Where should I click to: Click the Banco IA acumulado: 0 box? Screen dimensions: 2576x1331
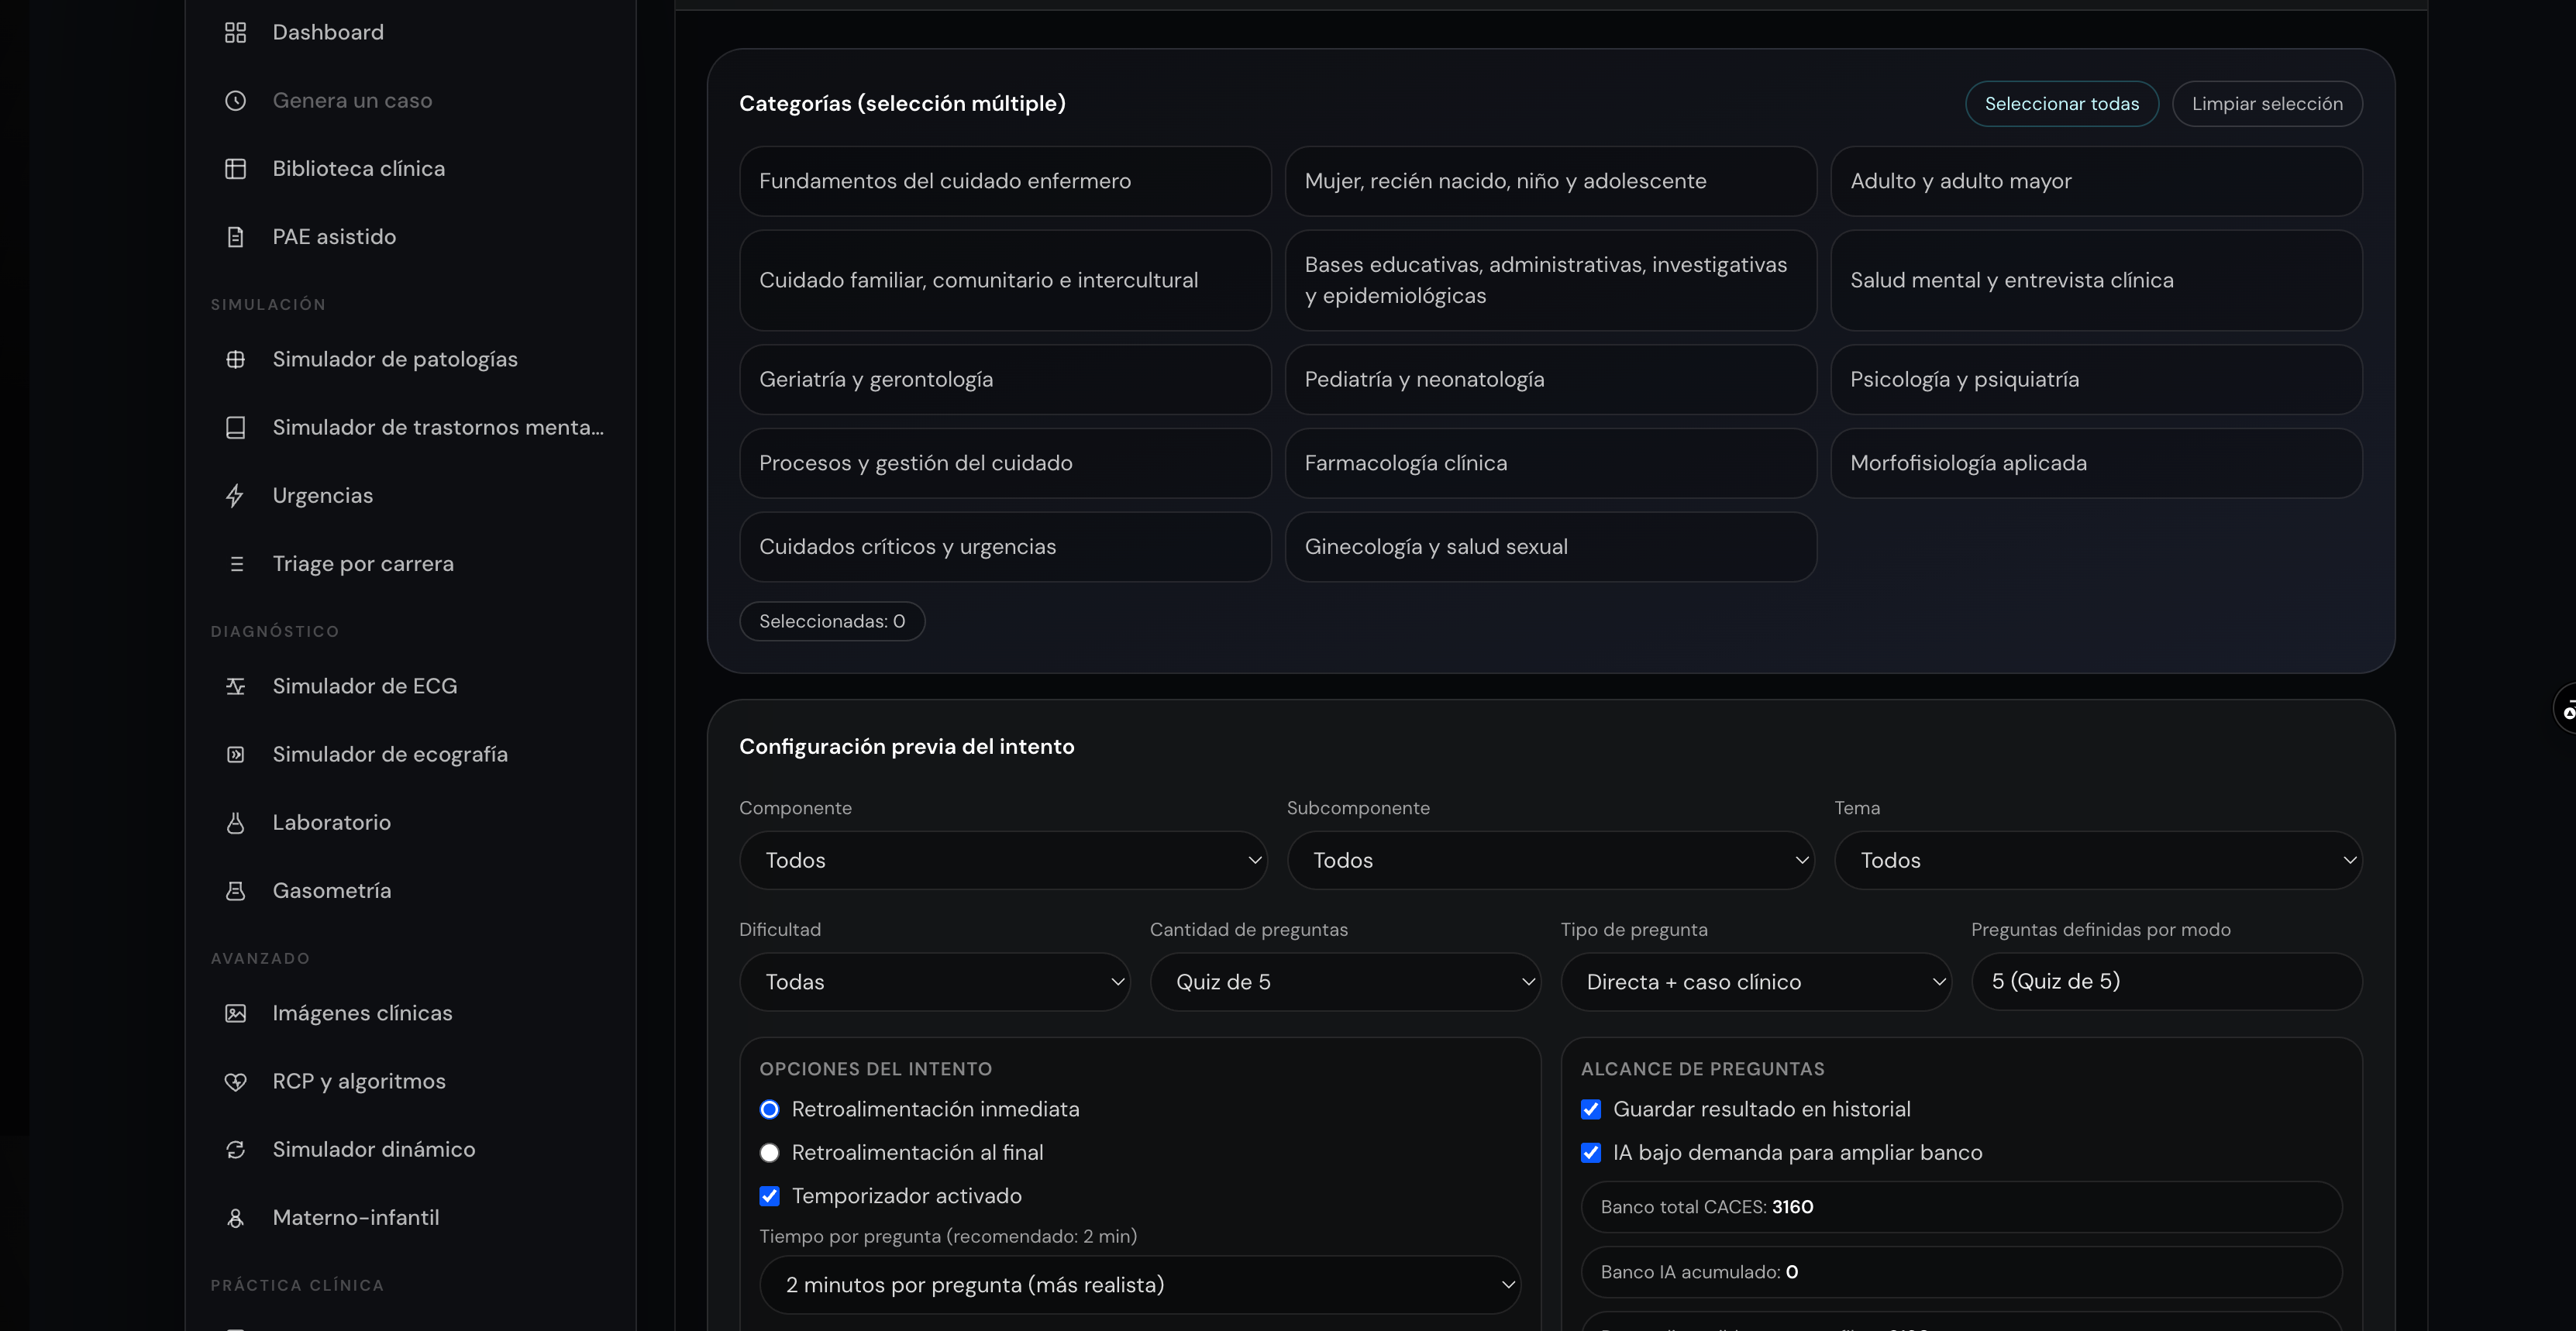click(1961, 1272)
